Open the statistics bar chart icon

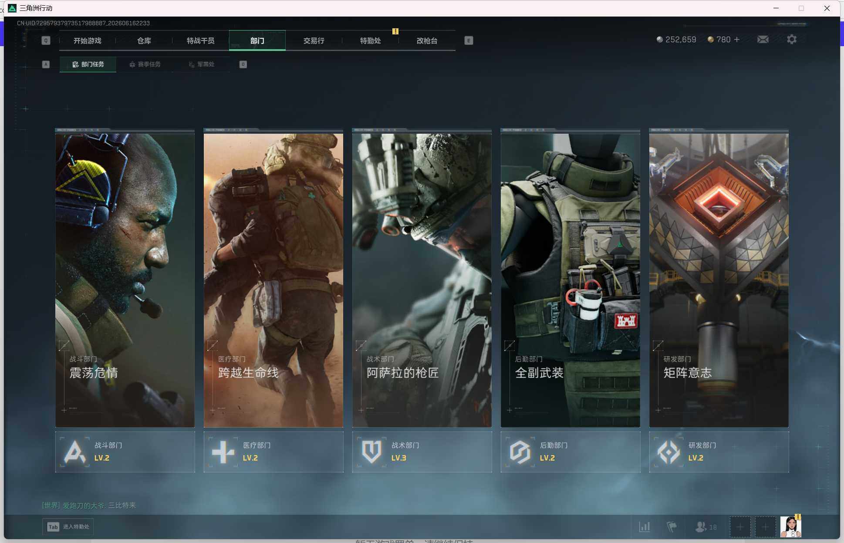tap(645, 527)
